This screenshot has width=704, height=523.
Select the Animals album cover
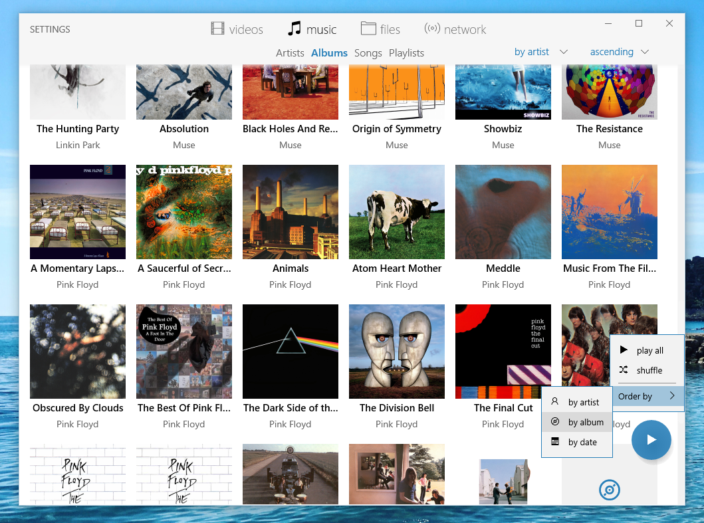click(291, 212)
